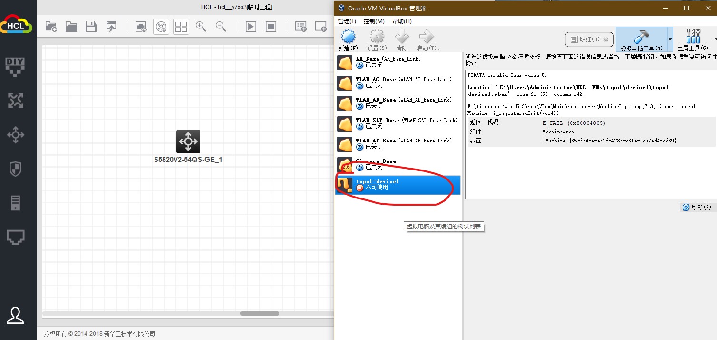Open the 管理(F) menu in VirtualBox
Viewport: 717px width, 340px height.
point(347,21)
